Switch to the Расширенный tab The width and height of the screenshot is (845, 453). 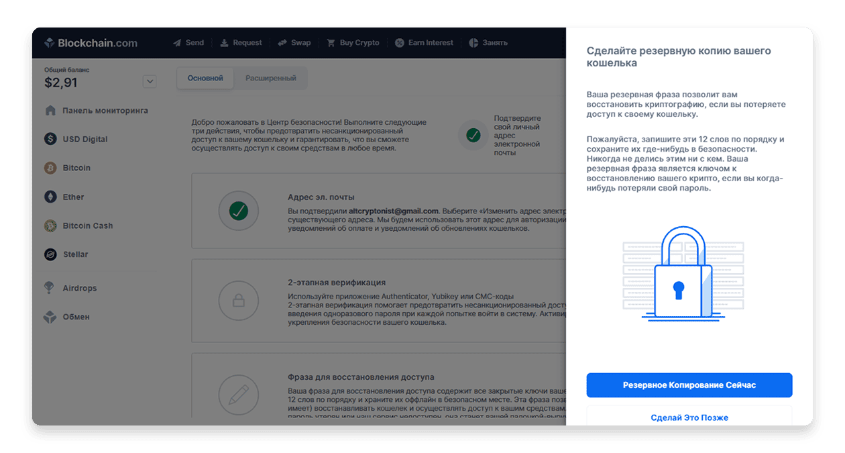tap(271, 78)
